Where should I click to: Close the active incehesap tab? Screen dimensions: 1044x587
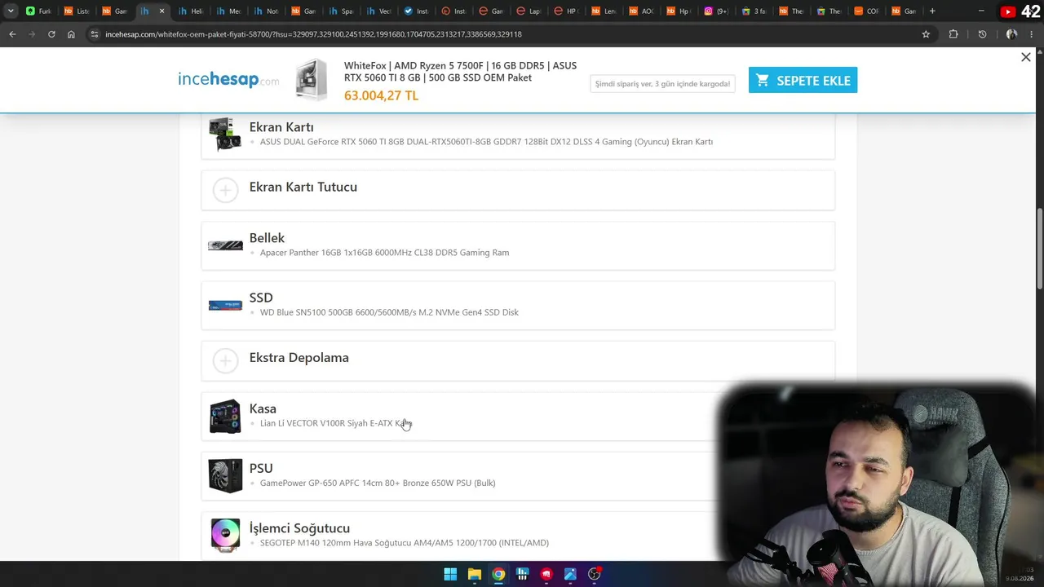(161, 11)
